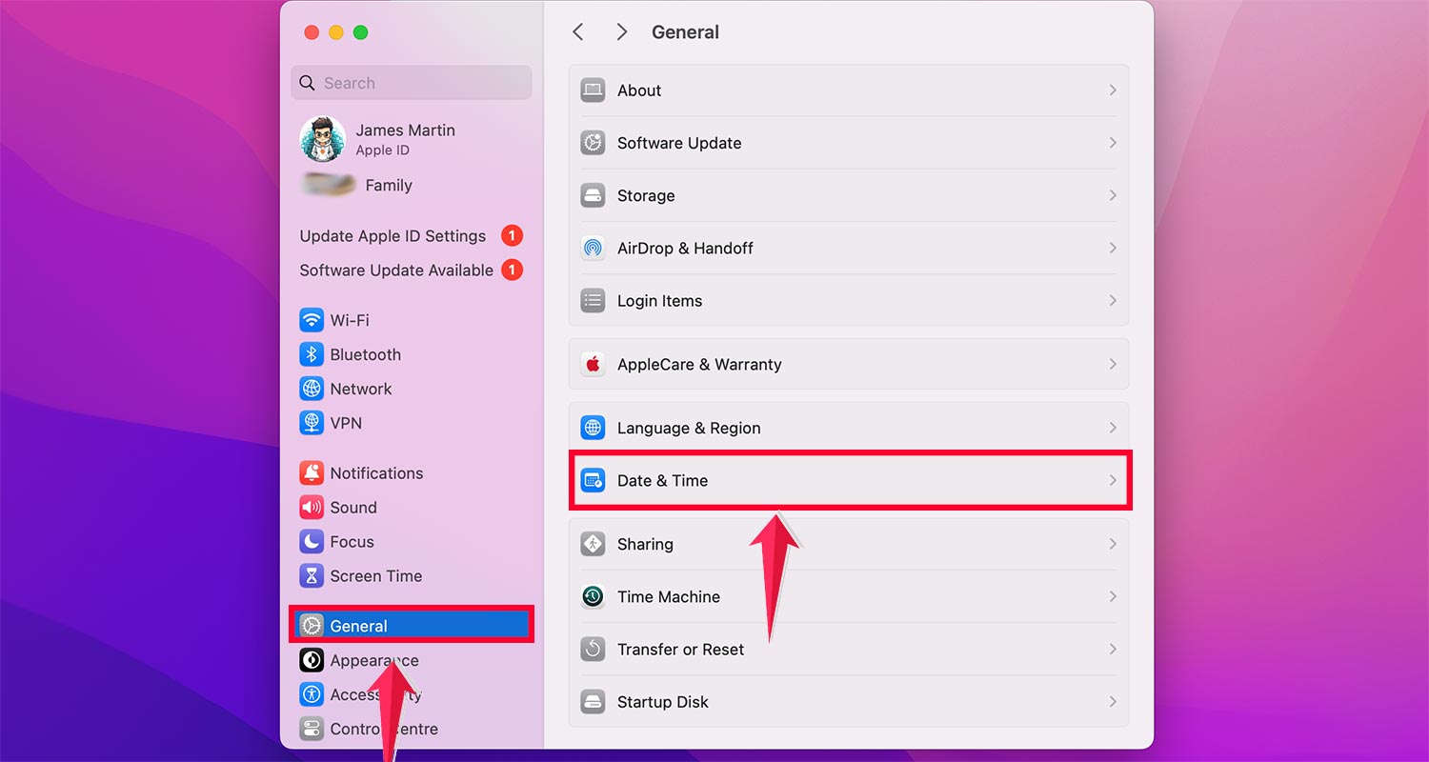This screenshot has height=762, width=1429.
Task: Expand Startup Disk via its chevron
Action: tap(1112, 702)
